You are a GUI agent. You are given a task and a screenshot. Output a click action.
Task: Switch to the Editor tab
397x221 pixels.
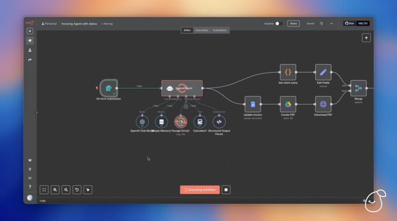187,30
